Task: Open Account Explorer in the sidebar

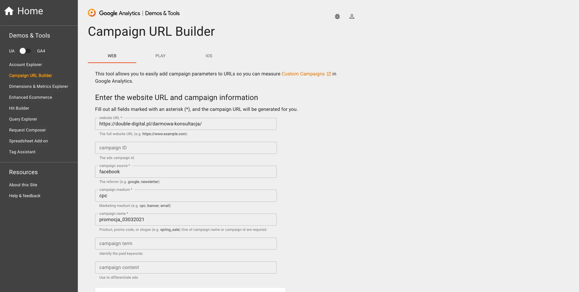Action: pyautogui.click(x=25, y=65)
